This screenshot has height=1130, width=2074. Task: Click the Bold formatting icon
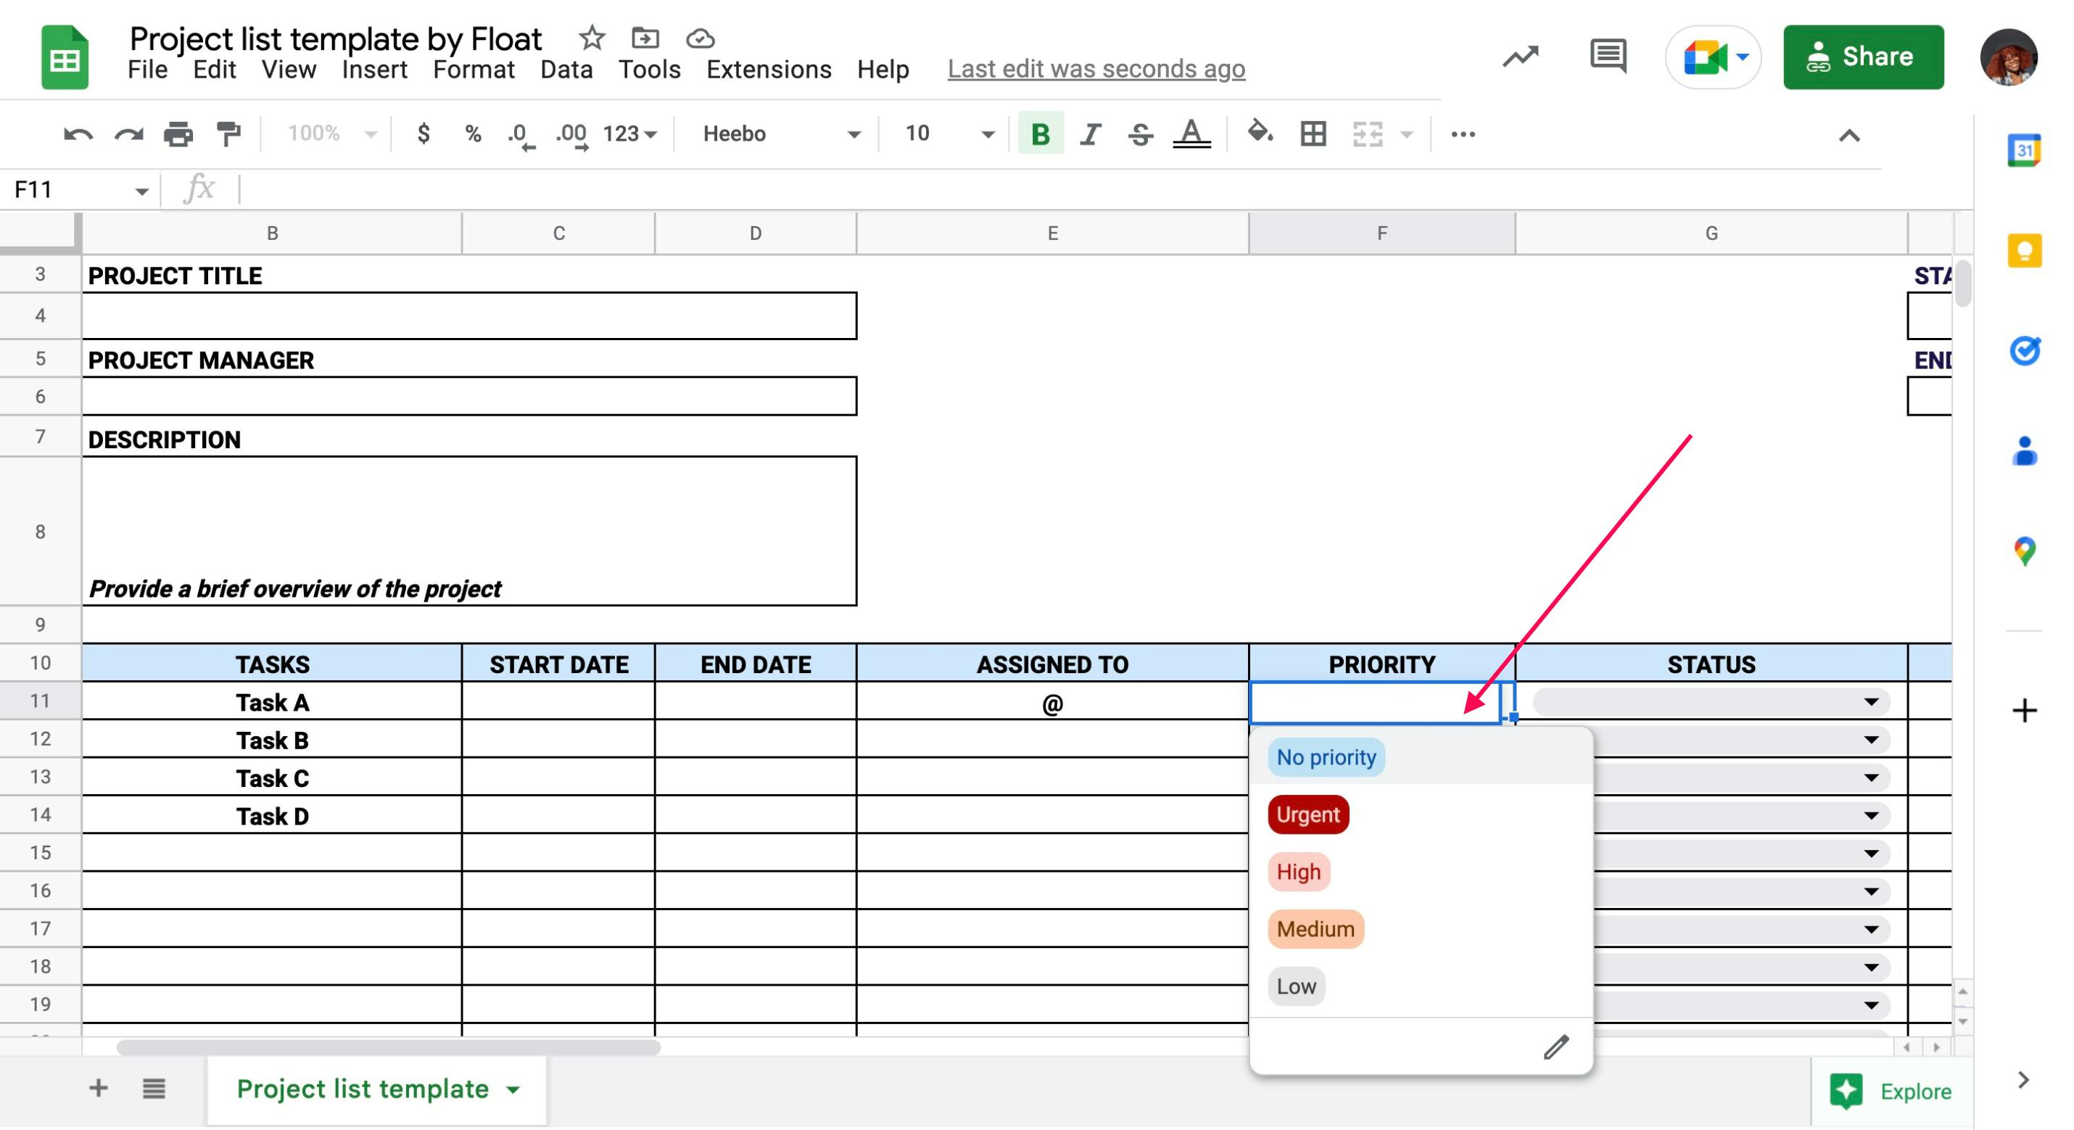pos(1041,133)
